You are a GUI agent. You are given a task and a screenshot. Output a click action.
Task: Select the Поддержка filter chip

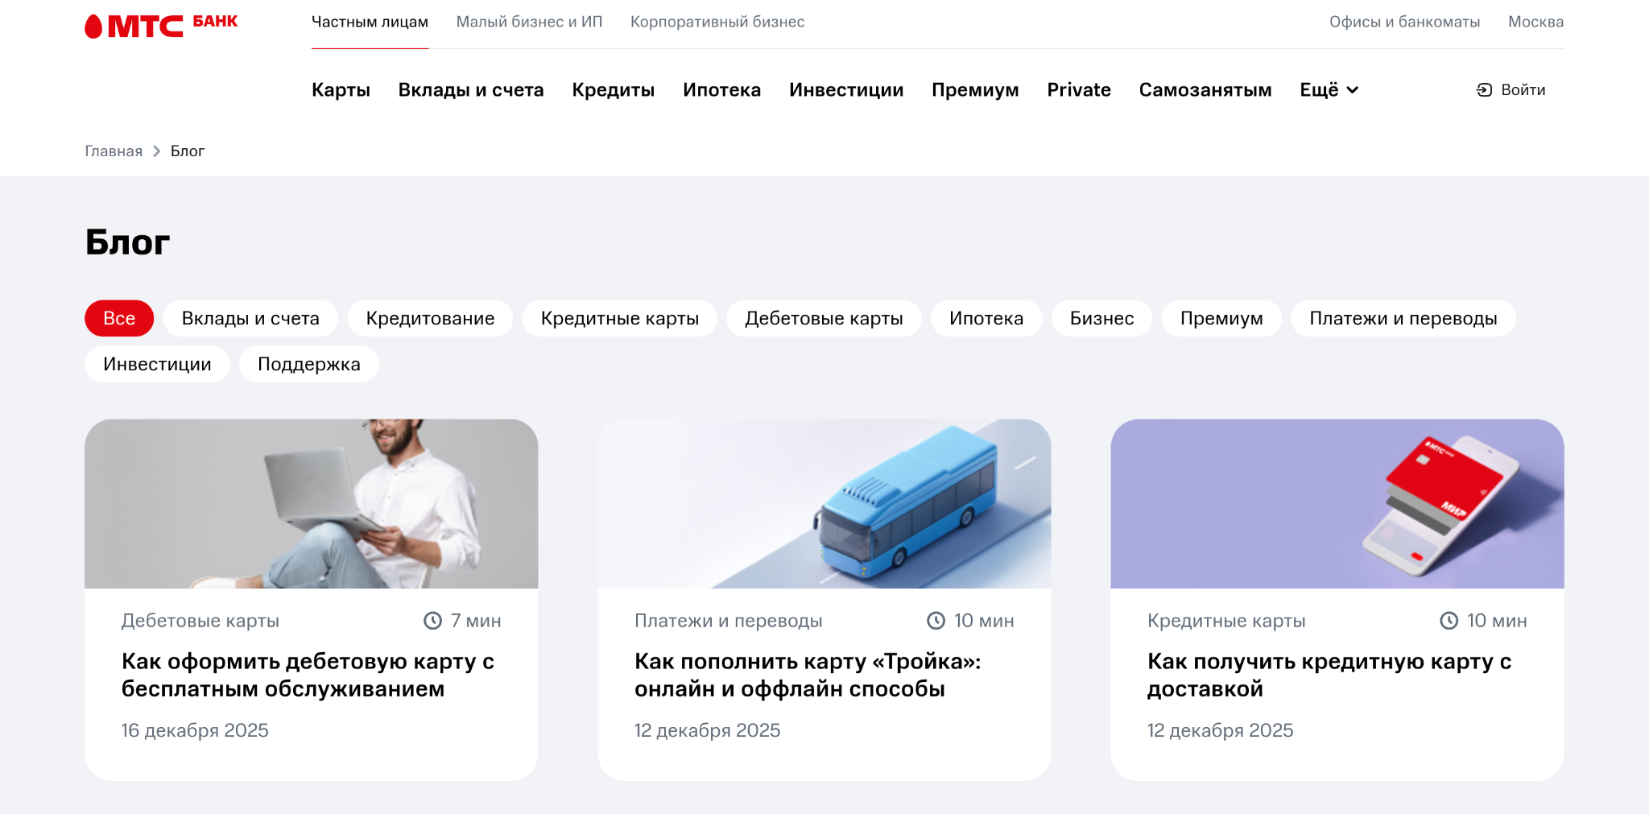[308, 365]
